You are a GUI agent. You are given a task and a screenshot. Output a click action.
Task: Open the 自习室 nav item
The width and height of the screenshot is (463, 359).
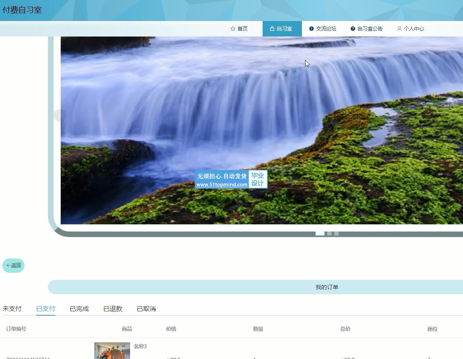coord(282,29)
